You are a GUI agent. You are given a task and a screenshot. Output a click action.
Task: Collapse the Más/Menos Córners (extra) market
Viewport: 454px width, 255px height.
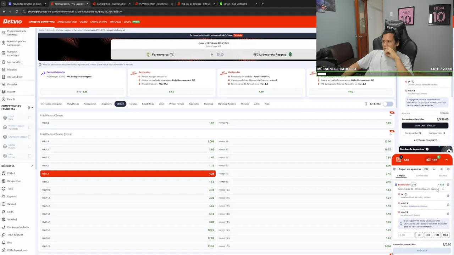[391, 134]
